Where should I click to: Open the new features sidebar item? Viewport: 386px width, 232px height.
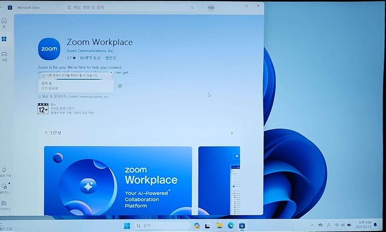point(4,172)
